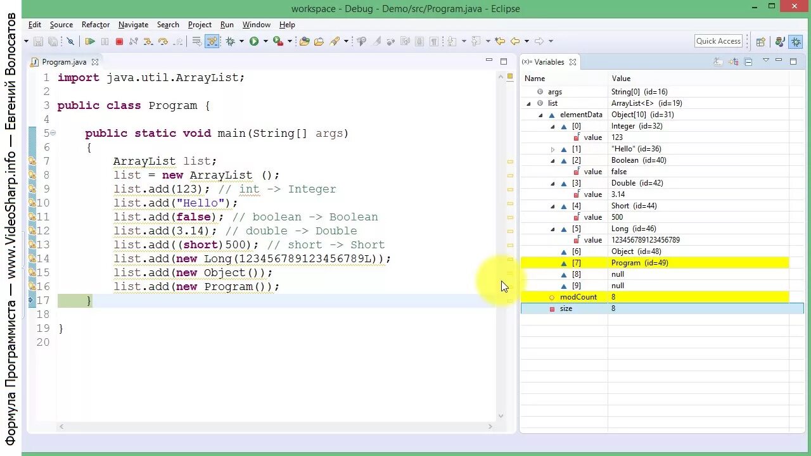Click the Step Return icon

coord(178,41)
